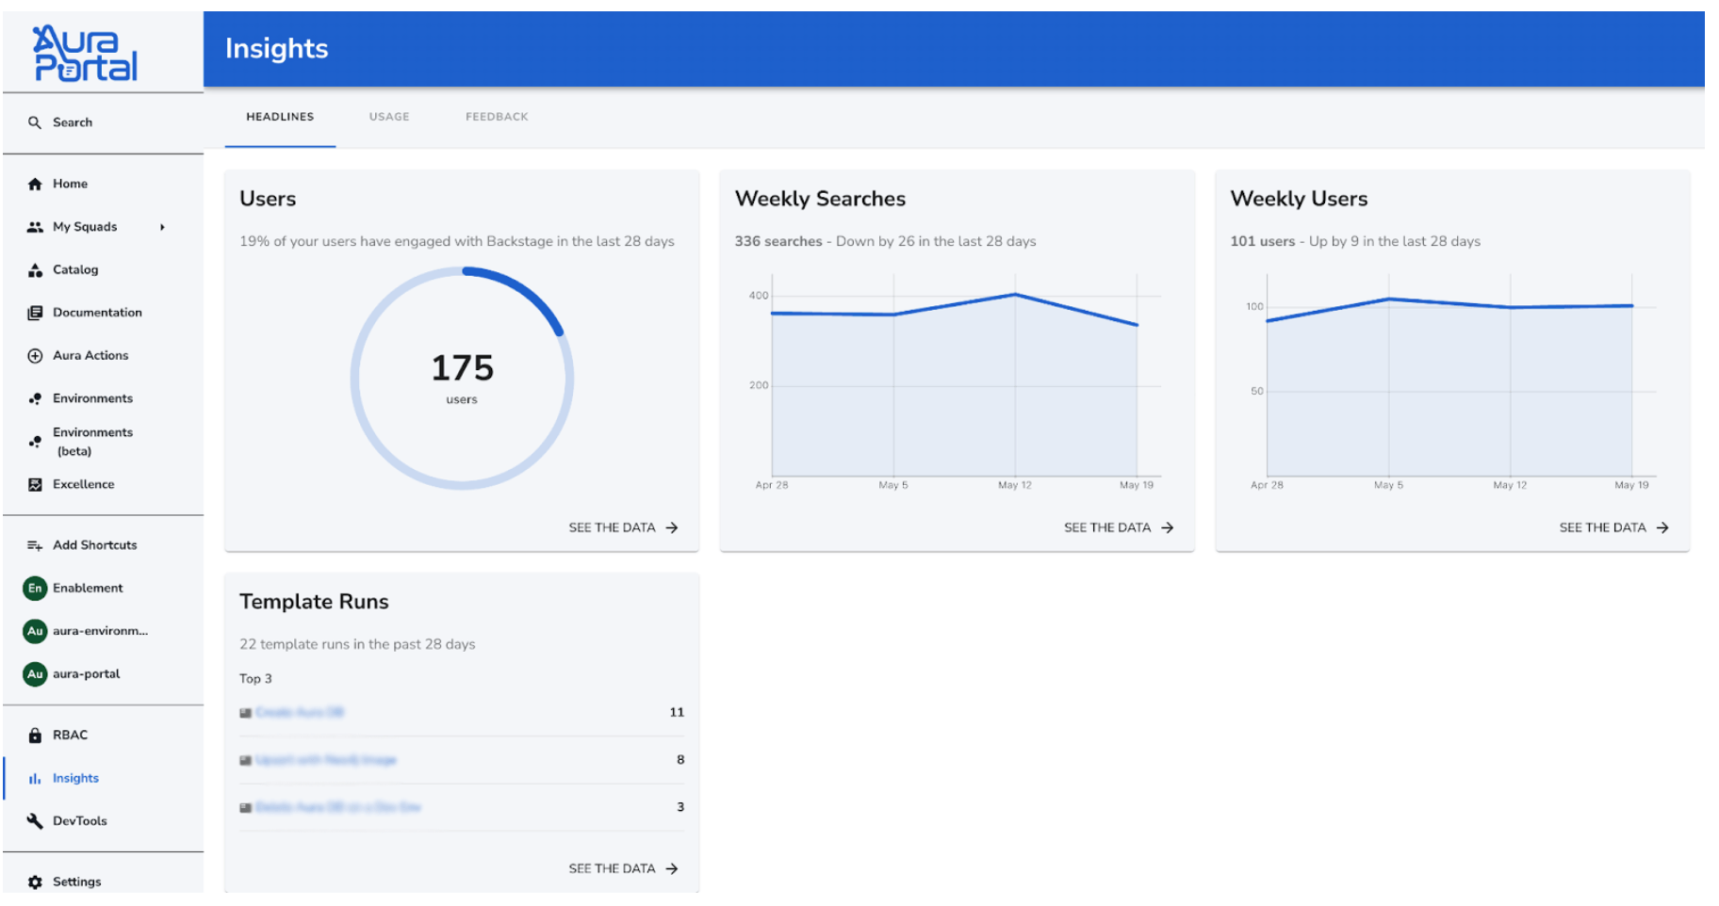Switch to the Feedback tab
Screen dimensions: 1719x906
coord(497,116)
